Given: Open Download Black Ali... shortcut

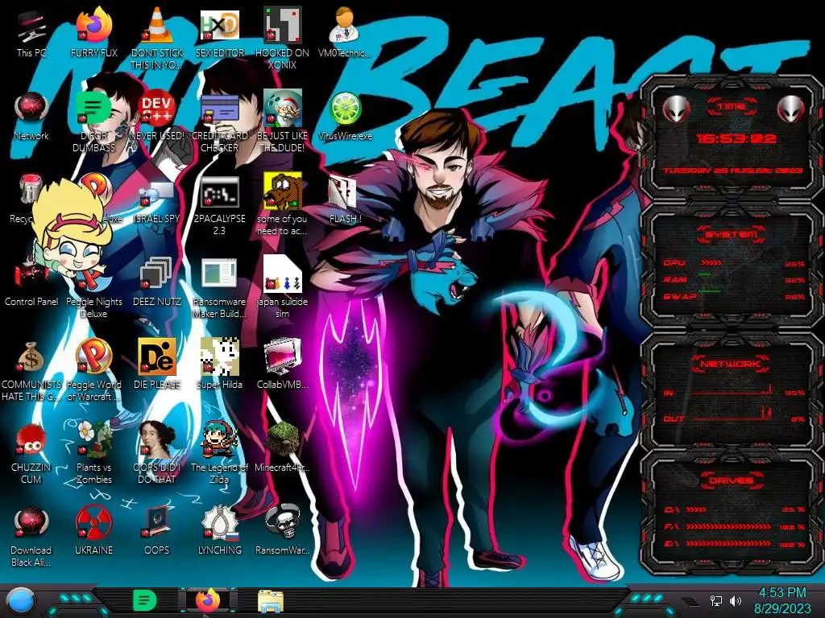Looking at the screenshot, I should (31, 537).
